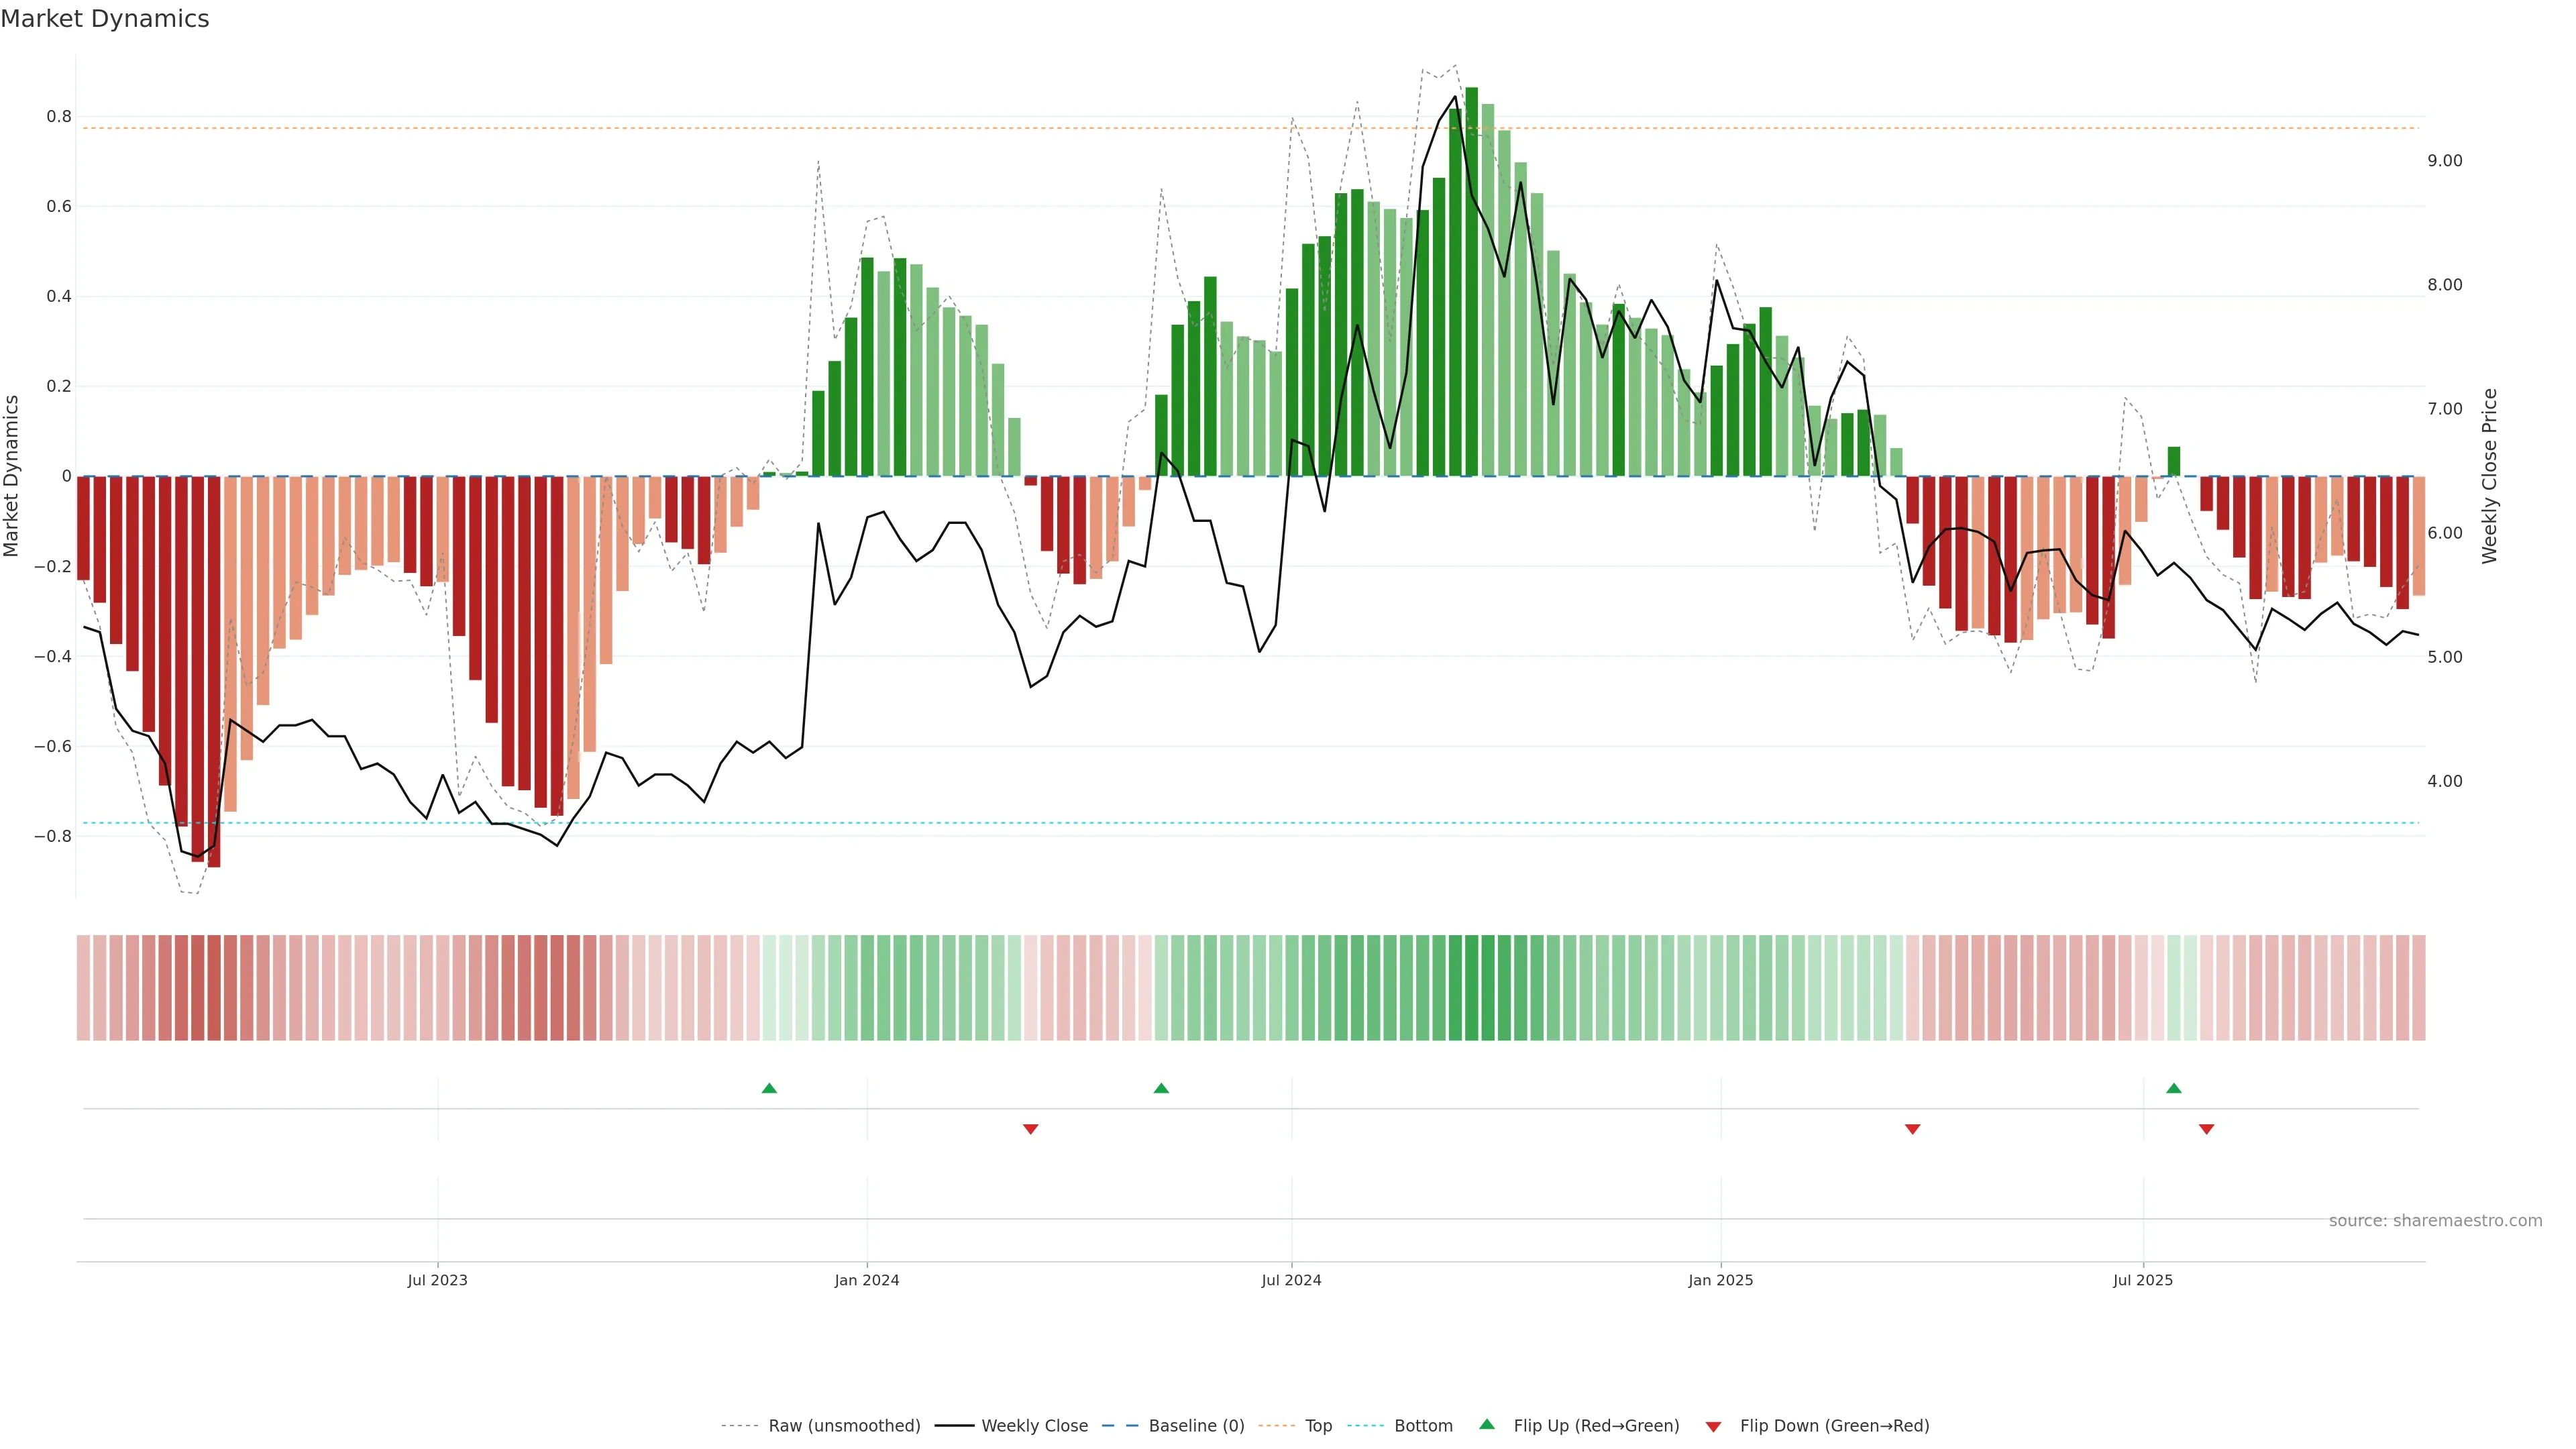Click the green flip-up marker before Jul 2024
Viewport: 2576px width, 1449px height.
(x=1161, y=1088)
